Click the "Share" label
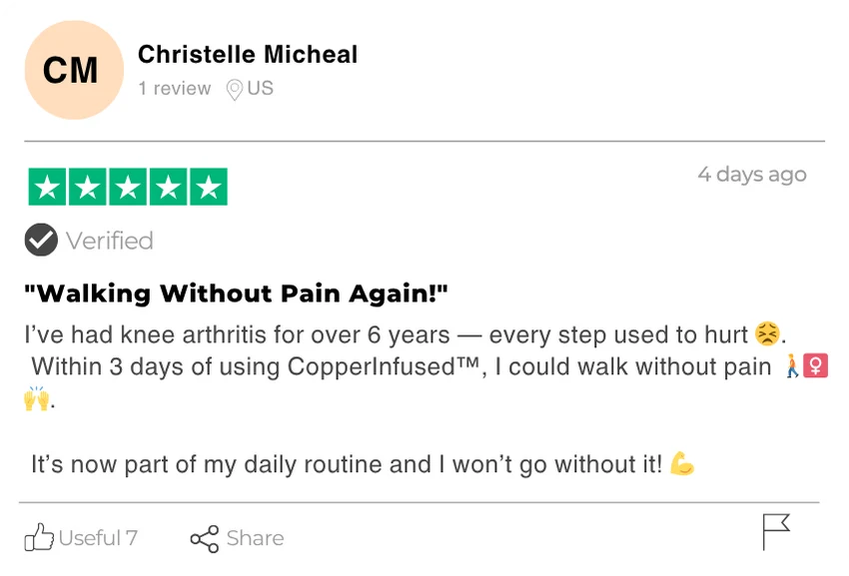 pos(255,538)
